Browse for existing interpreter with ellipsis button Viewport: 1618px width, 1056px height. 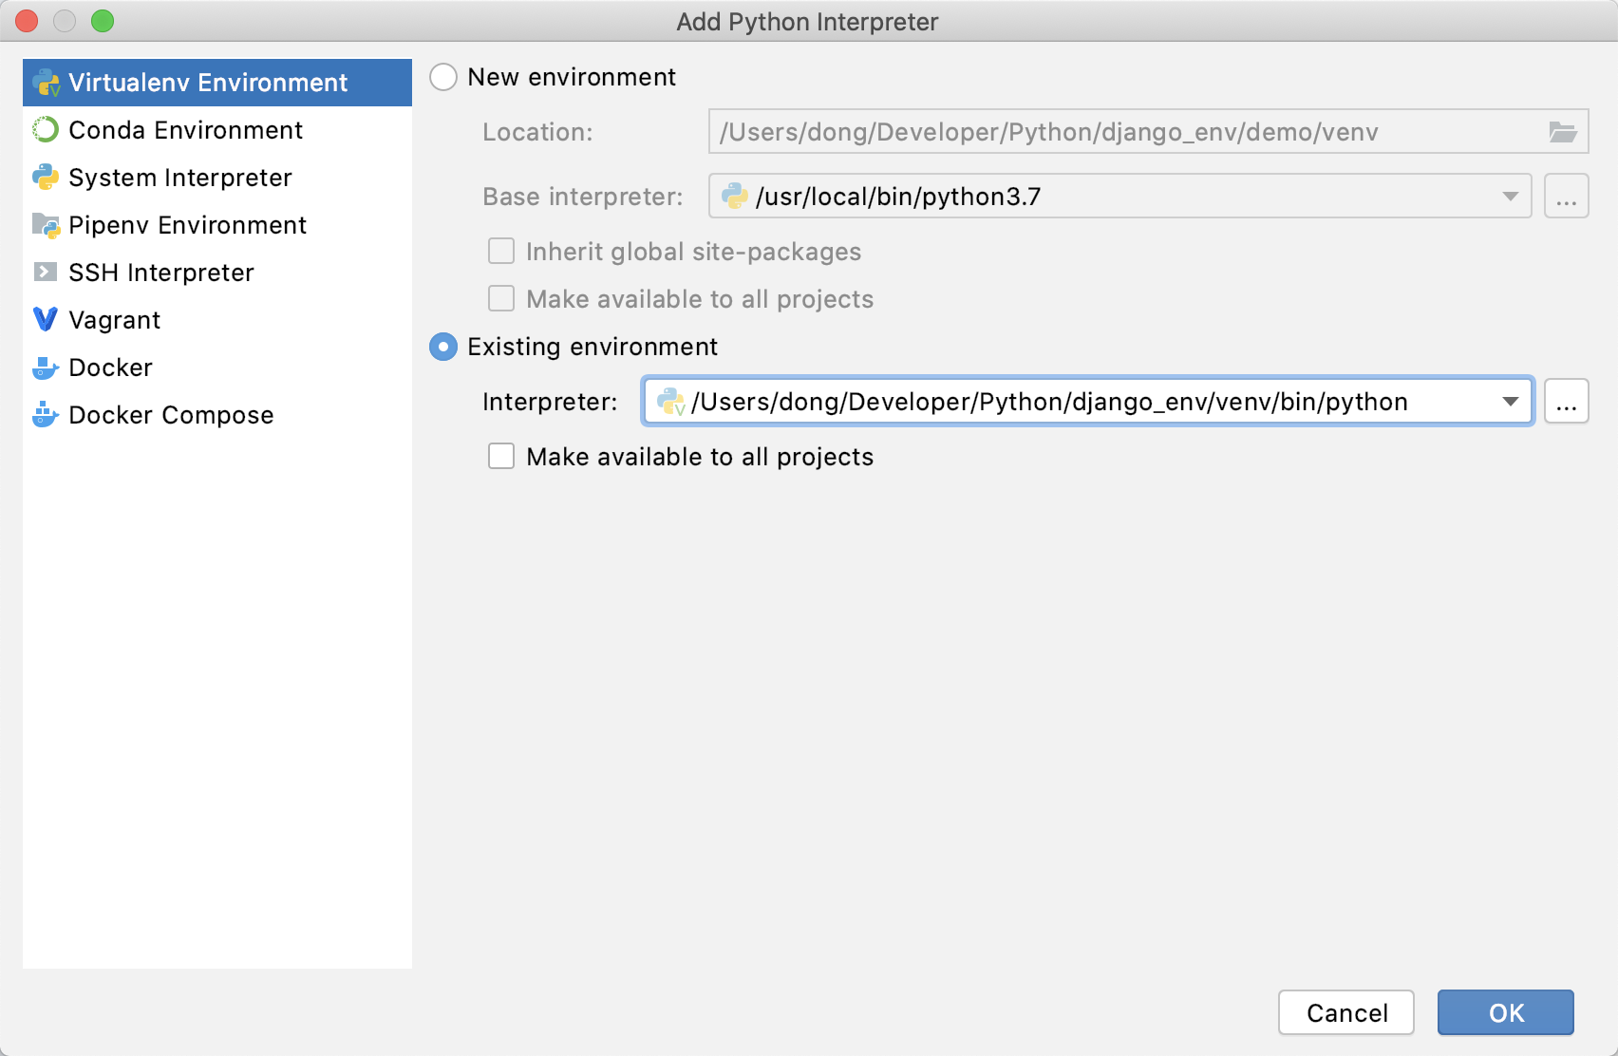tap(1567, 402)
